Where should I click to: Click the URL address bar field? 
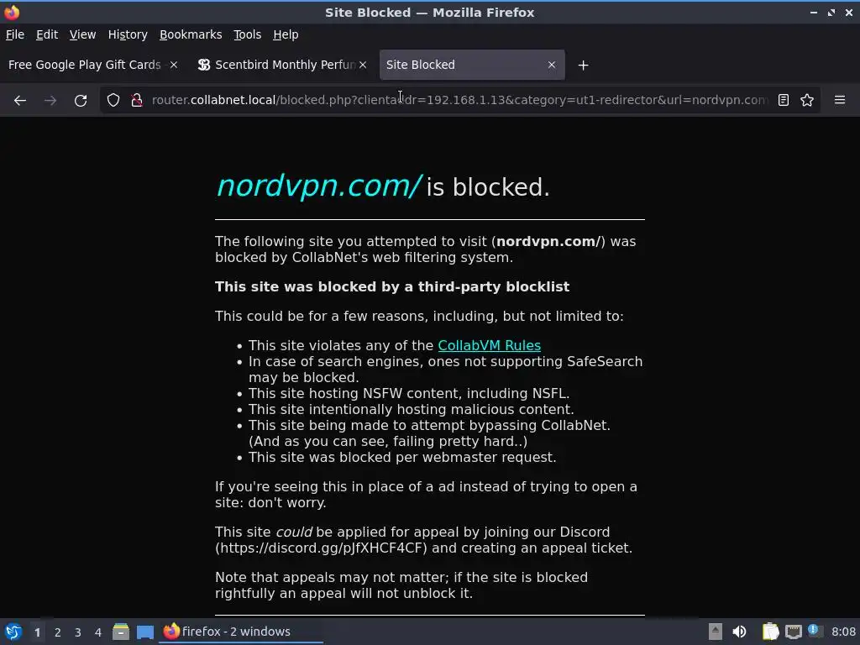click(459, 101)
